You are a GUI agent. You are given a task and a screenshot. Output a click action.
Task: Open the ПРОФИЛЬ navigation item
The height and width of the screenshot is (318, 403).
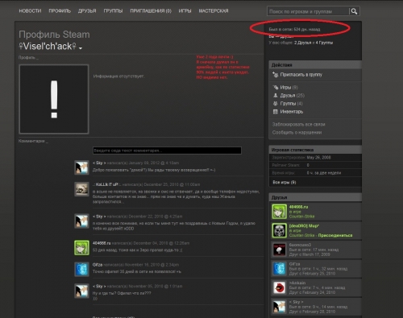coord(60,11)
